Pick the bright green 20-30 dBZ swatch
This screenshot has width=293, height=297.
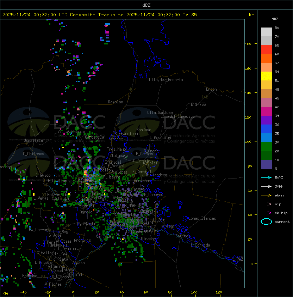point(266,147)
